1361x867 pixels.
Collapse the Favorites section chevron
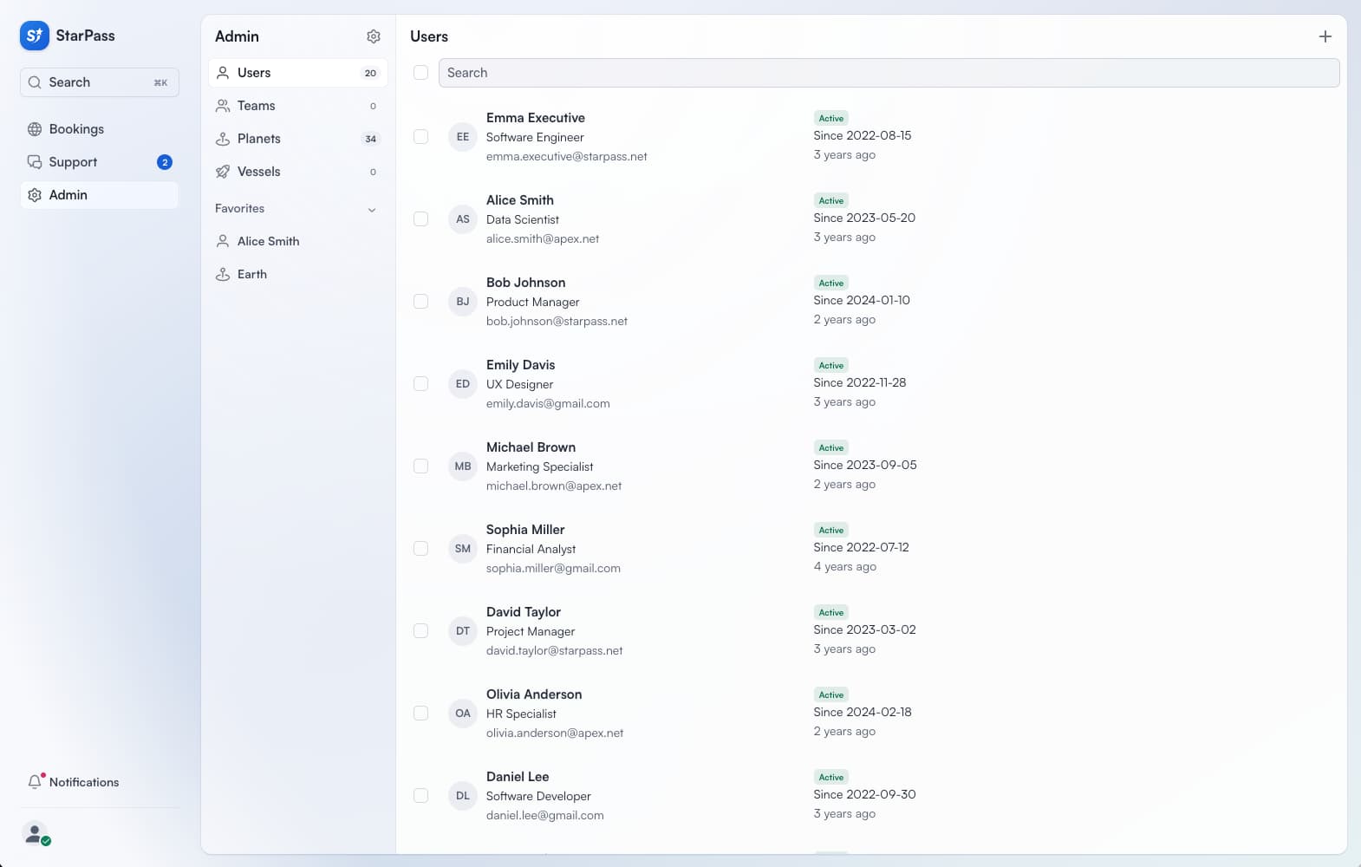pyautogui.click(x=372, y=209)
